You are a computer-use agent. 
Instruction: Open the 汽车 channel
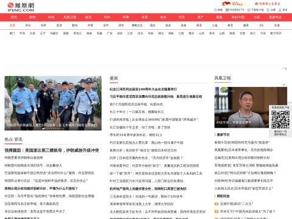[182, 17]
